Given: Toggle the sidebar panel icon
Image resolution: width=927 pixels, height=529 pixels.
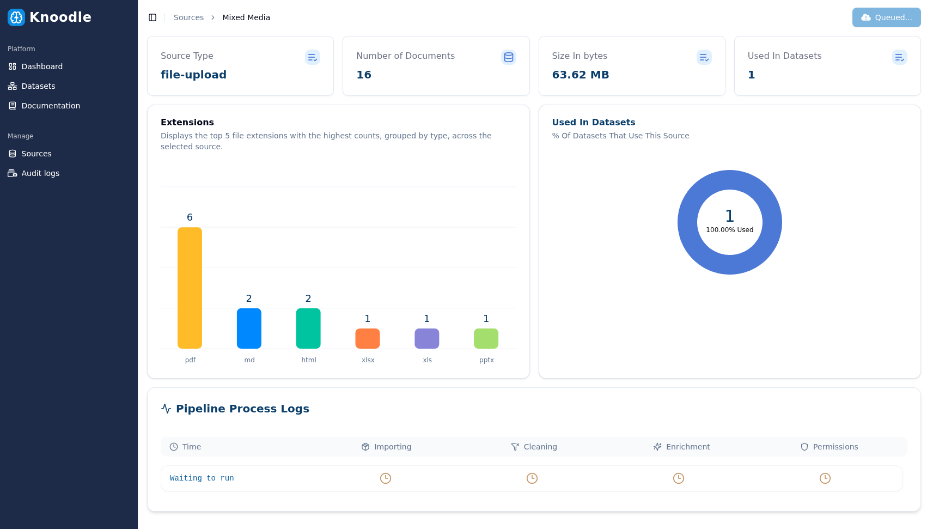Looking at the screenshot, I should click(x=153, y=17).
